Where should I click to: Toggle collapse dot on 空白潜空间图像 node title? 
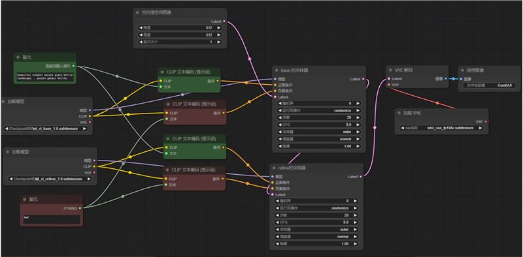click(x=137, y=12)
